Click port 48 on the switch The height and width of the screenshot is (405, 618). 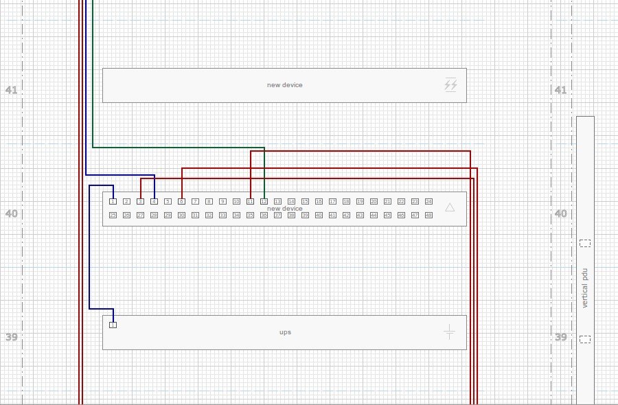[428, 215]
